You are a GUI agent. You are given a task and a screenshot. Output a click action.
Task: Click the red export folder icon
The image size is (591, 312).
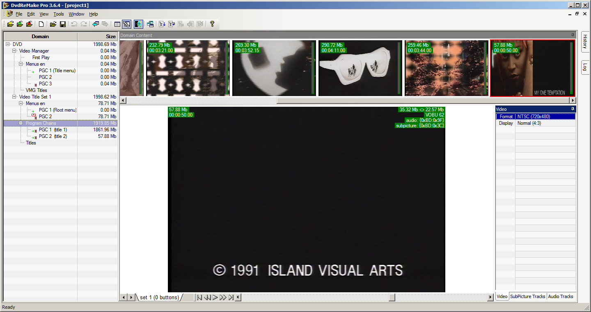pos(29,24)
